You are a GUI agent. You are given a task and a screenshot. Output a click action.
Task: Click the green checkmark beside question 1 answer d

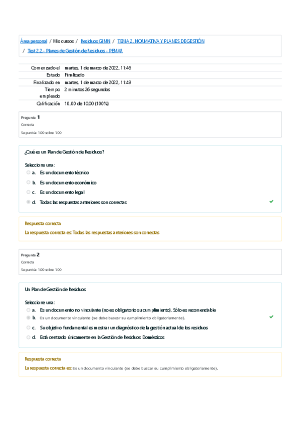tap(271, 201)
